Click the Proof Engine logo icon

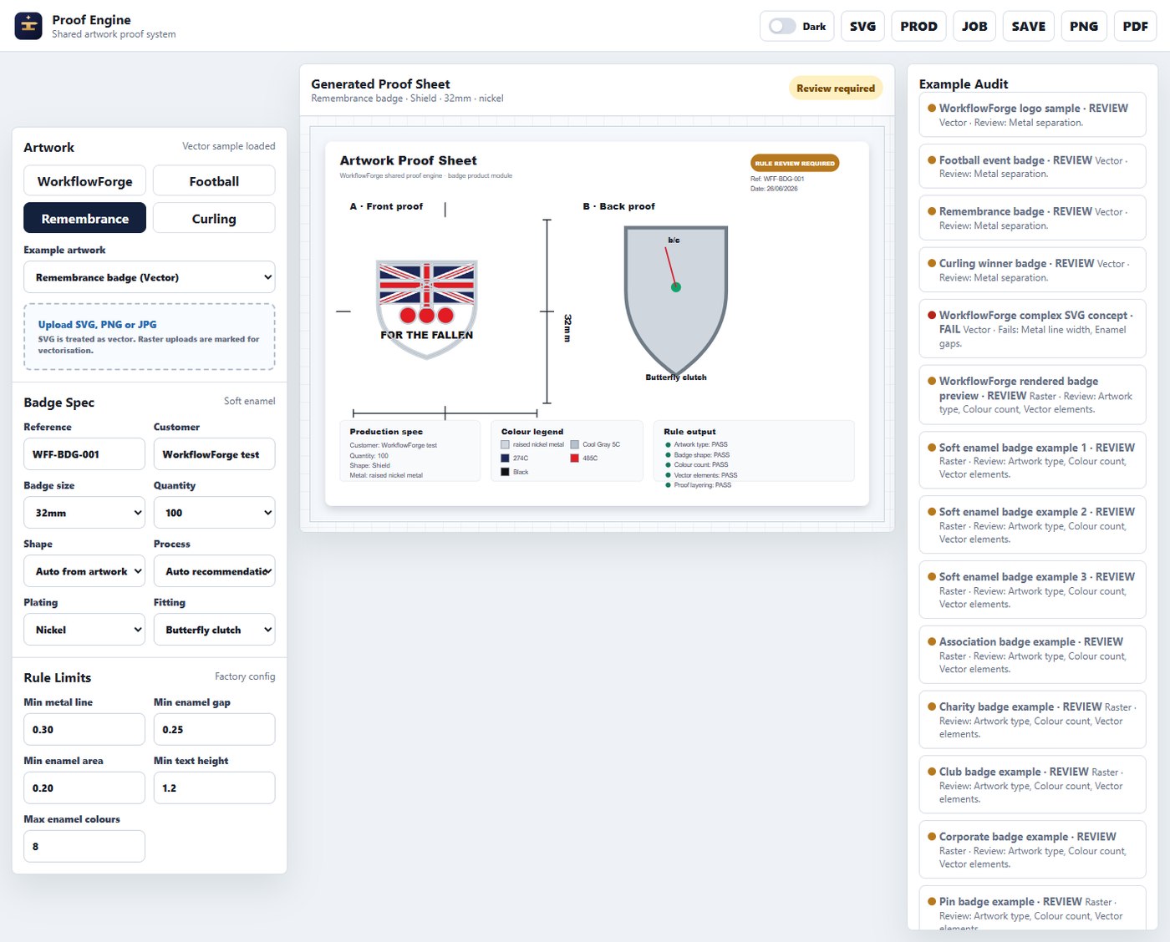pos(28,27)
